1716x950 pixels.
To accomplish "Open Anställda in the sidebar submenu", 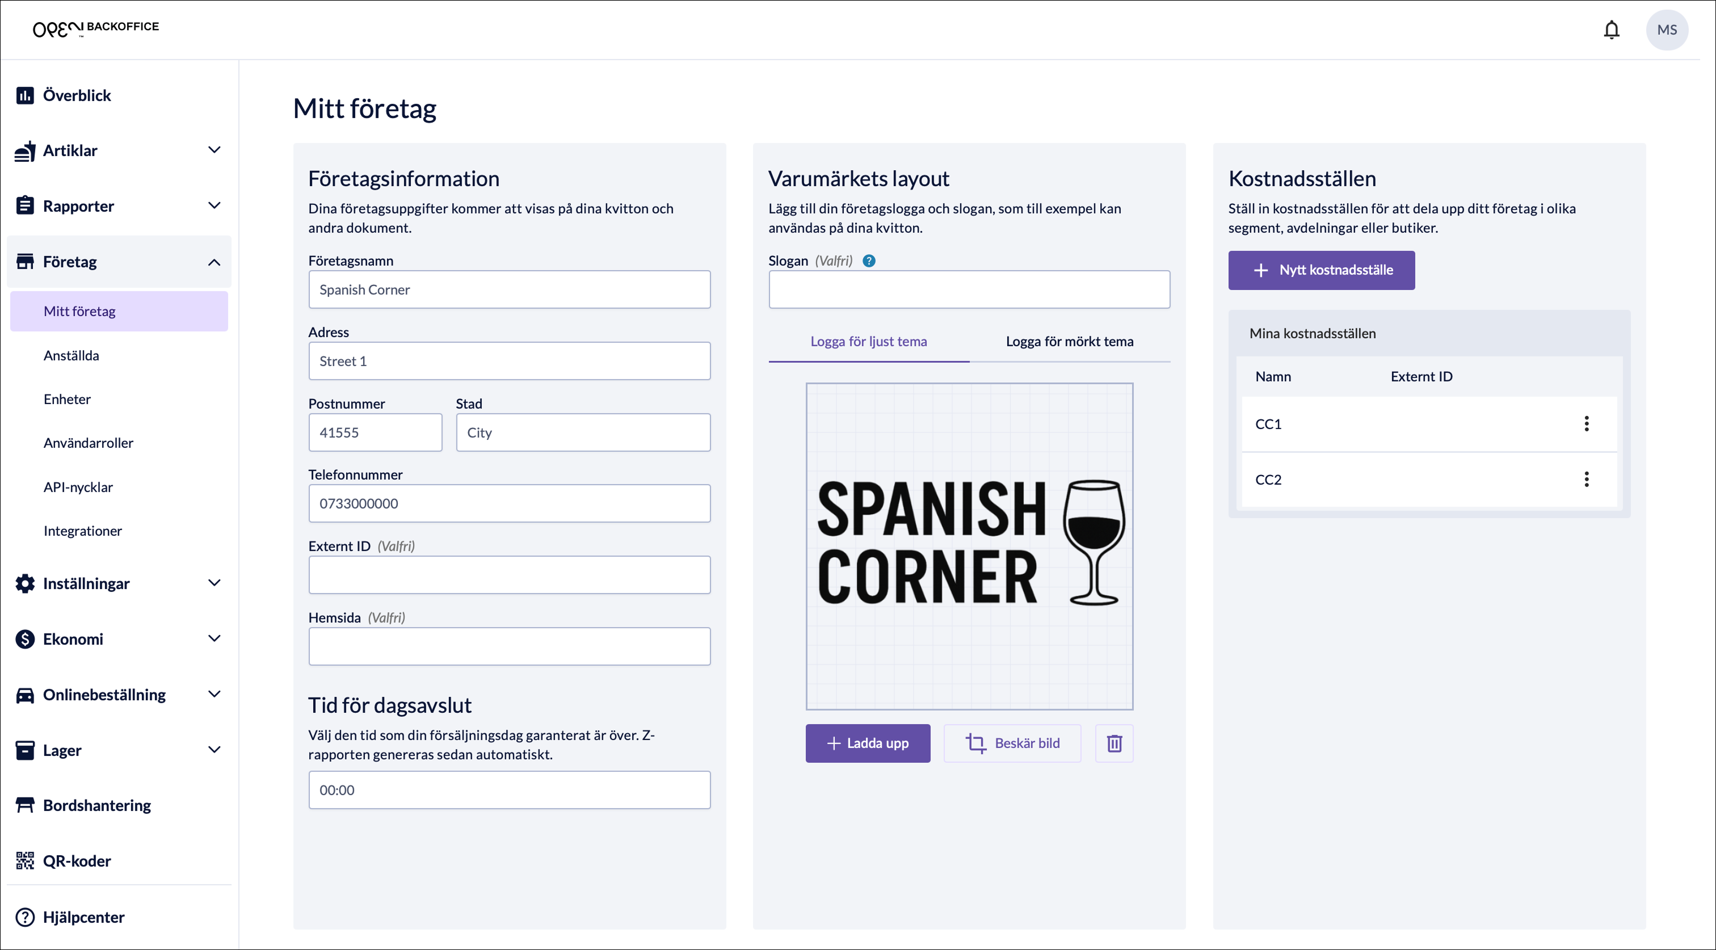I will (x=71, y=355).
